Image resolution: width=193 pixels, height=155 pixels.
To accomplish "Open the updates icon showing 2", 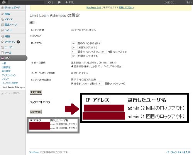I will (50, 2).
